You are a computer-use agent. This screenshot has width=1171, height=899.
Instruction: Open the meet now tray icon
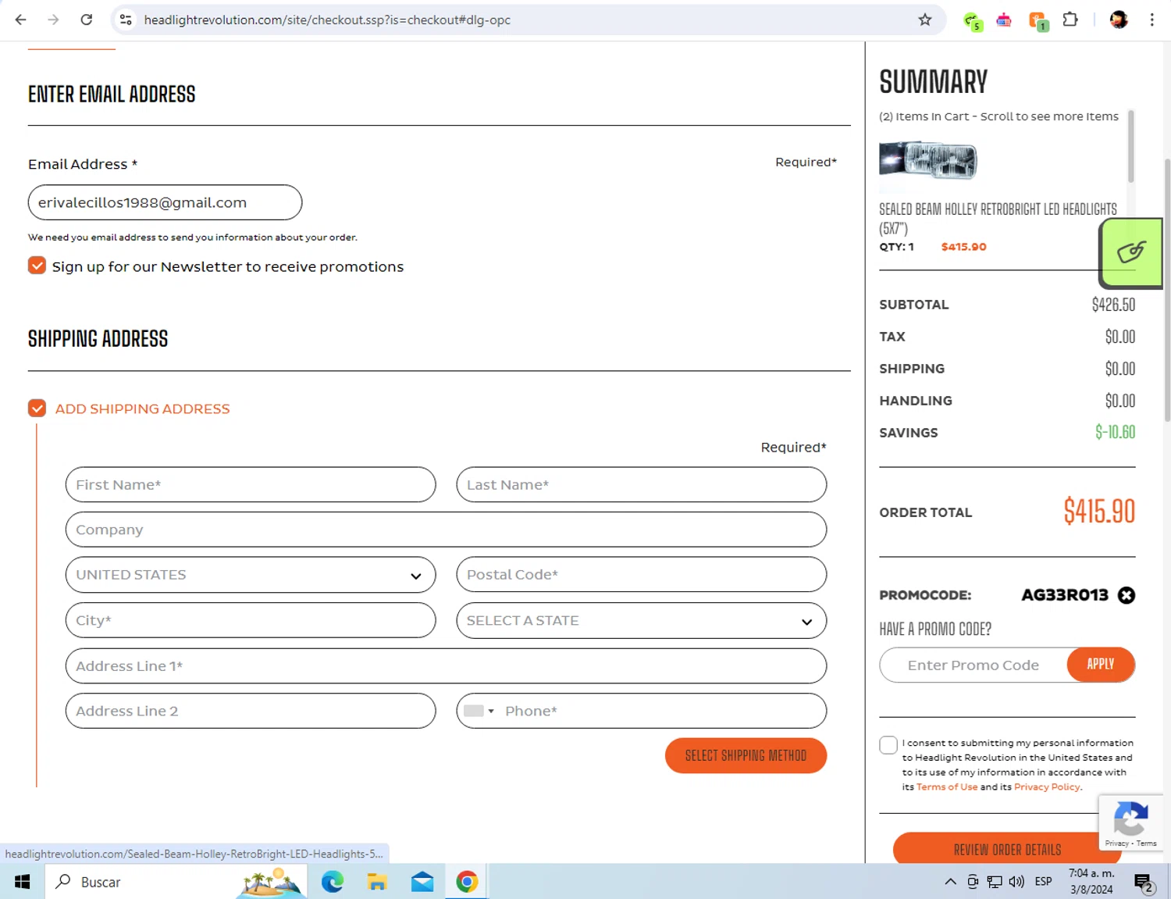[973, 882]
